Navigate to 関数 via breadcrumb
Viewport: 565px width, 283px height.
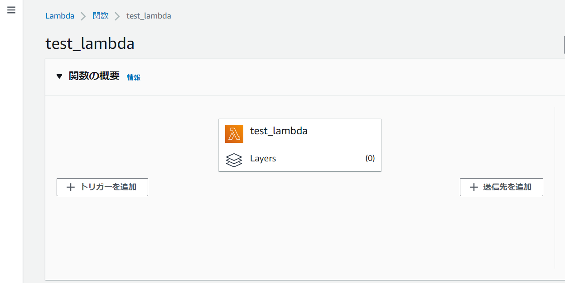[x=100, y=15]
